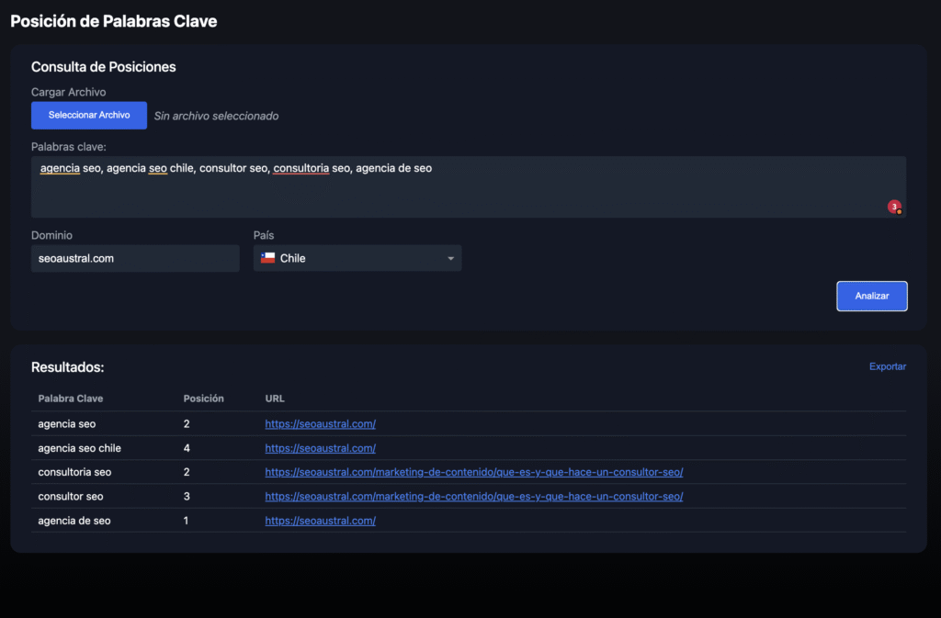Viewport: 941px width, 618px height.
Task: Follow the consultoria seo result URL
Action: [473, 472]
